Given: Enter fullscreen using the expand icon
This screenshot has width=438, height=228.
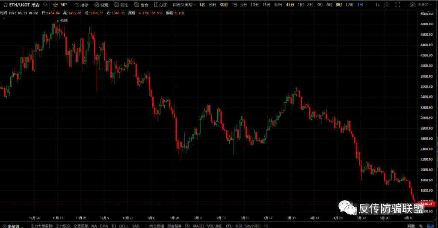Looking at the screenshot, I should point(400,5).
